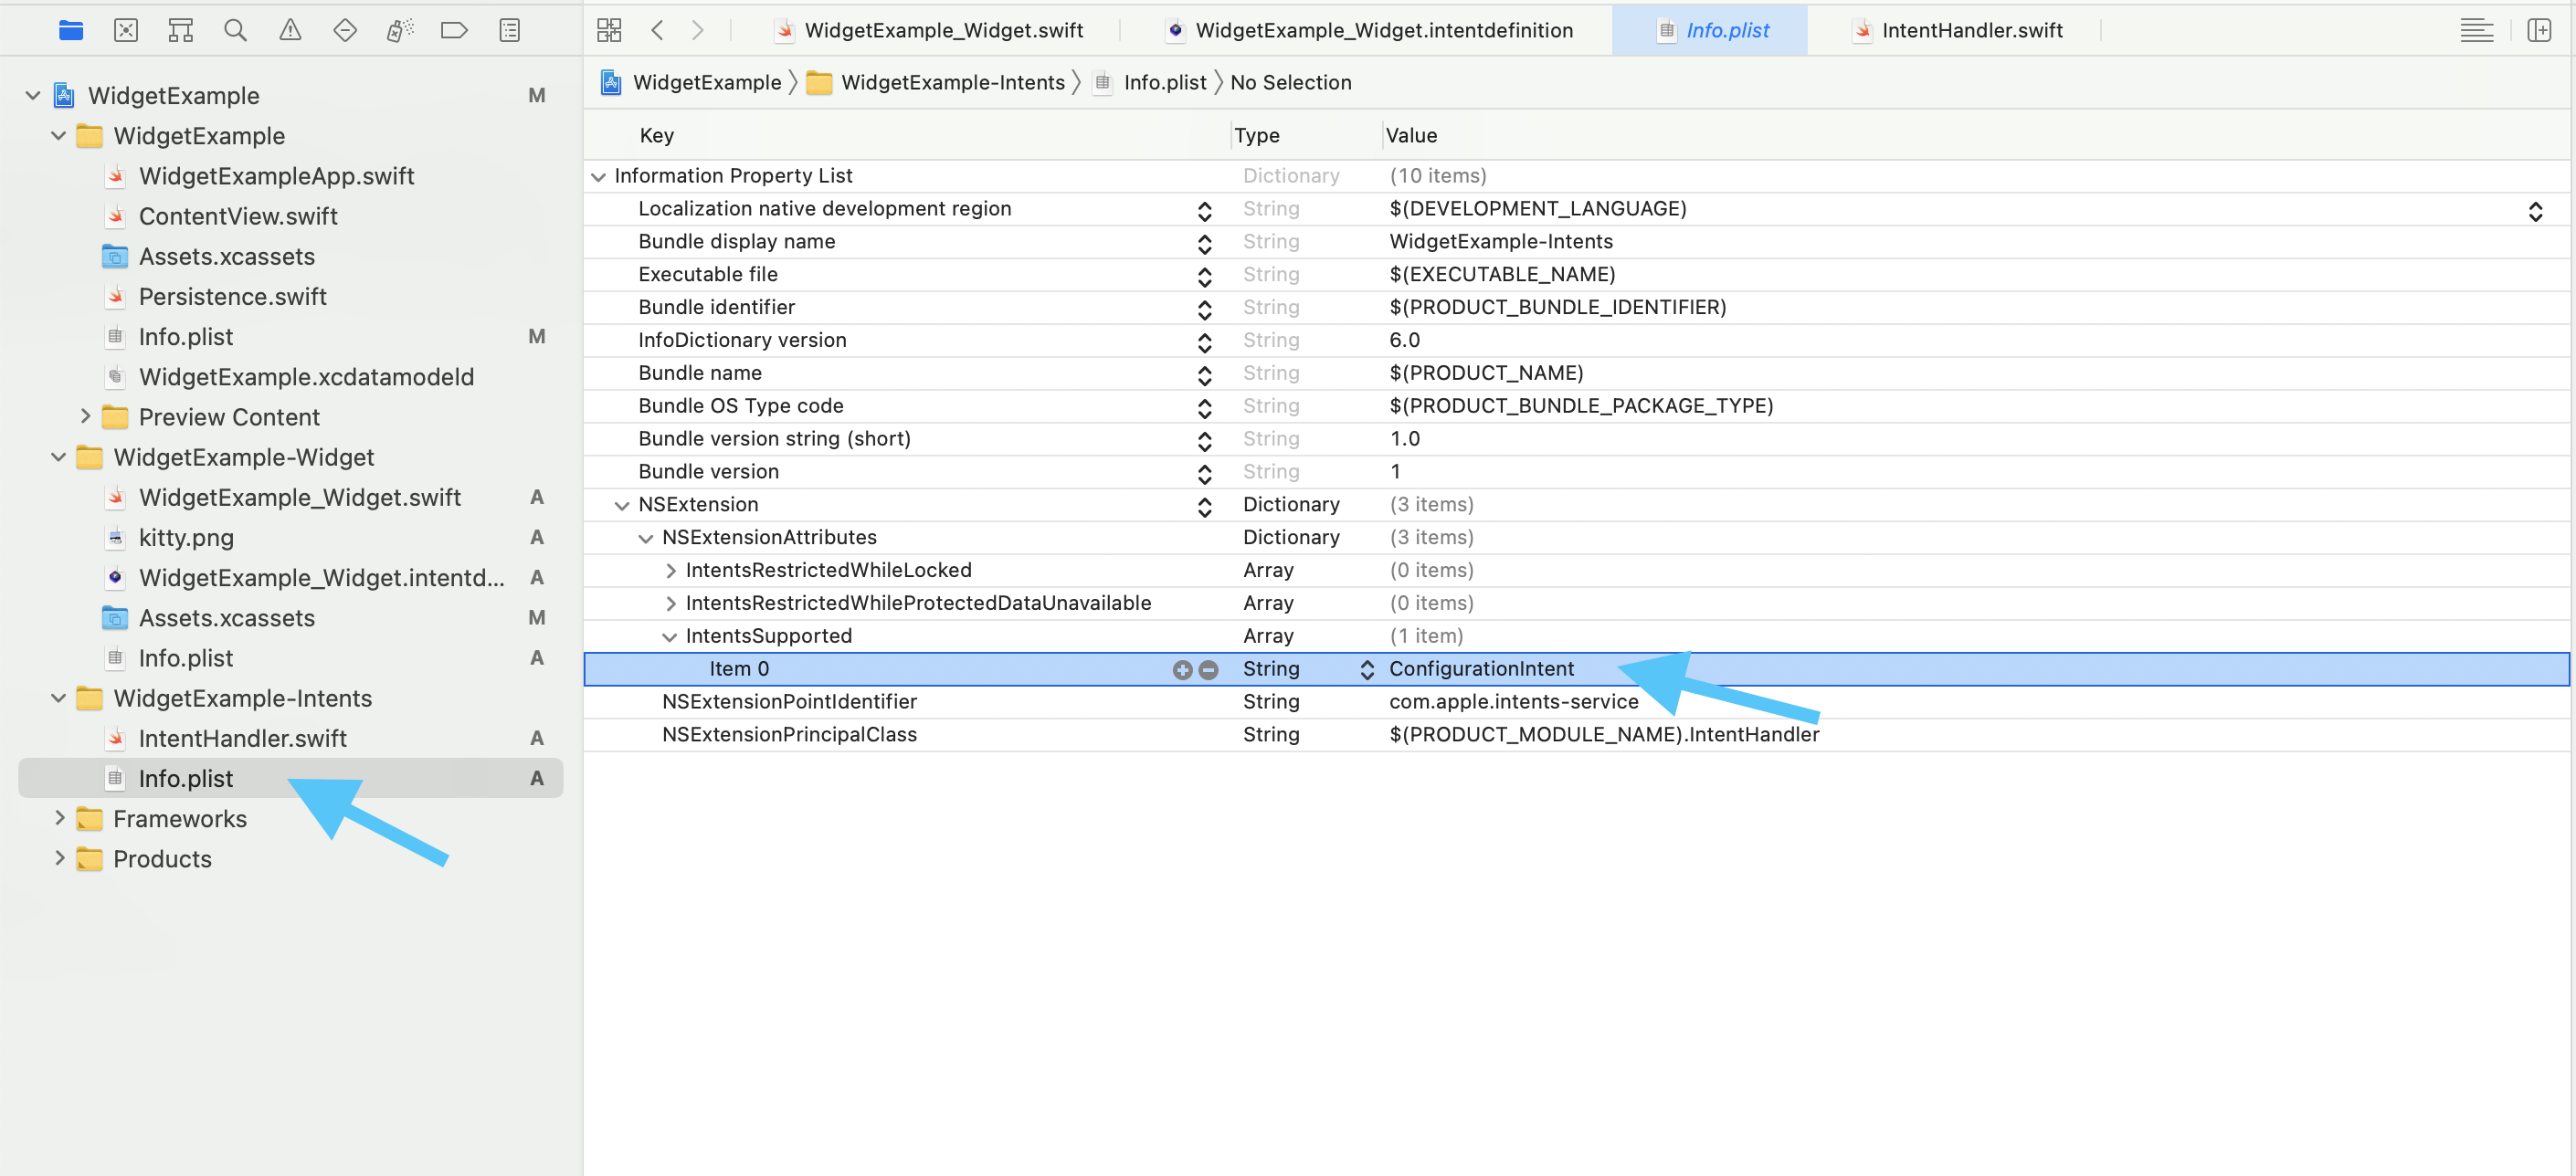The image size is (2576, 1176).
Task: Select IntentHandler.swift in navigator
Action: [x=242, y=739]
